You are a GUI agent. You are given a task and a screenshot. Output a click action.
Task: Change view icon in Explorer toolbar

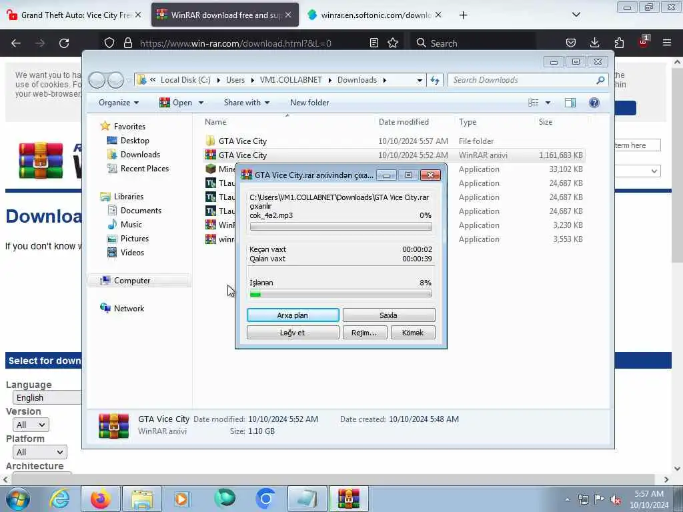[x=534, y=103]
